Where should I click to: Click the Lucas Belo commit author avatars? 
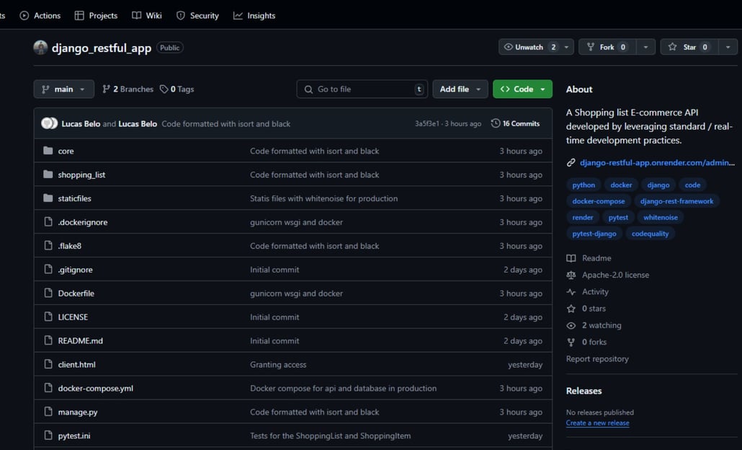click(49, 123)
